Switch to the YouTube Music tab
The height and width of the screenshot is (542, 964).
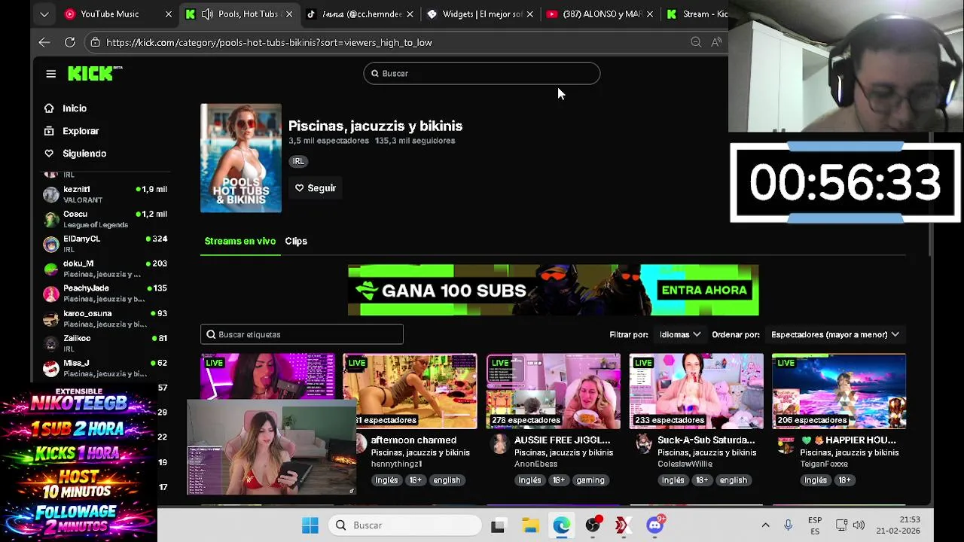point(109,14)
